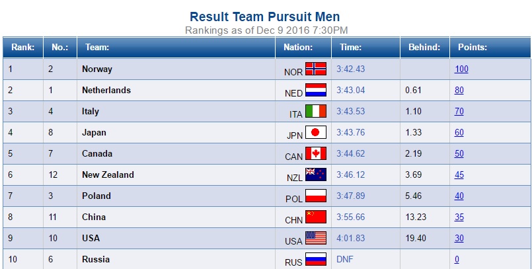Click the Time column header
This screenshot has width=532, height=269.
pos(350,48)
